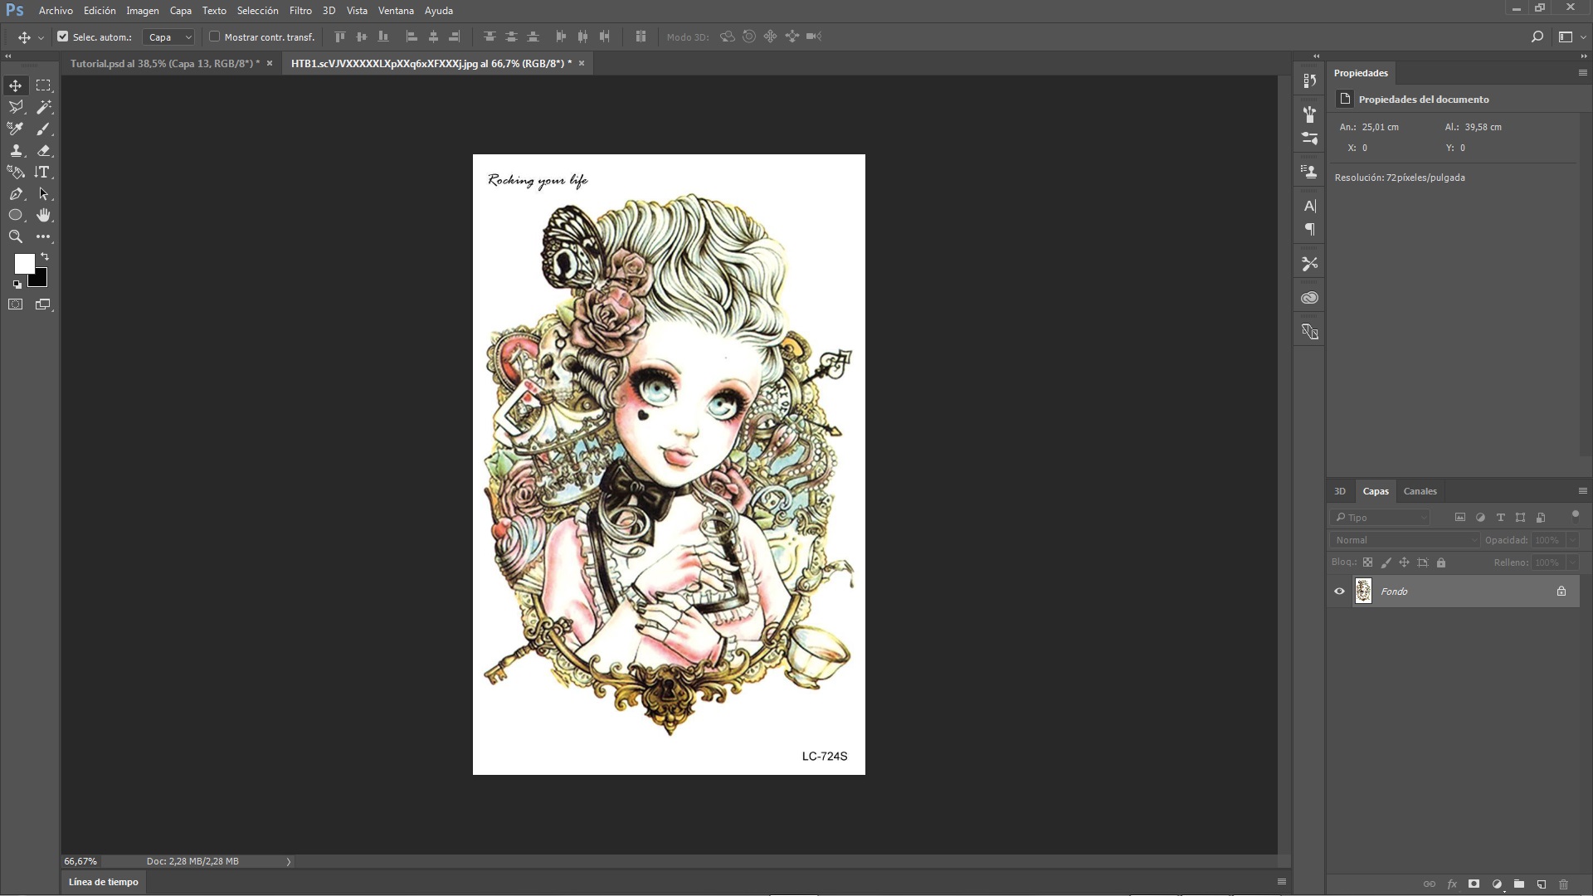Select the Eraser tool
Image resolution: width=1593 pixels, height=896 pixels.
(x=43, y=150)
